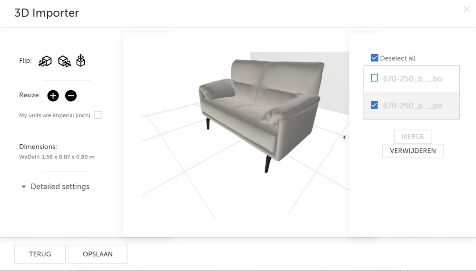
Task: Click the third Flip icon, rotating around the vertical axis
Action: point(81,60)
